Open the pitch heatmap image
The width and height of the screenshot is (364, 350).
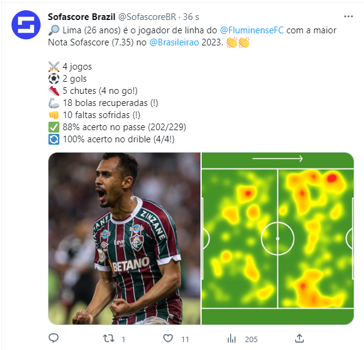[277, 239]
